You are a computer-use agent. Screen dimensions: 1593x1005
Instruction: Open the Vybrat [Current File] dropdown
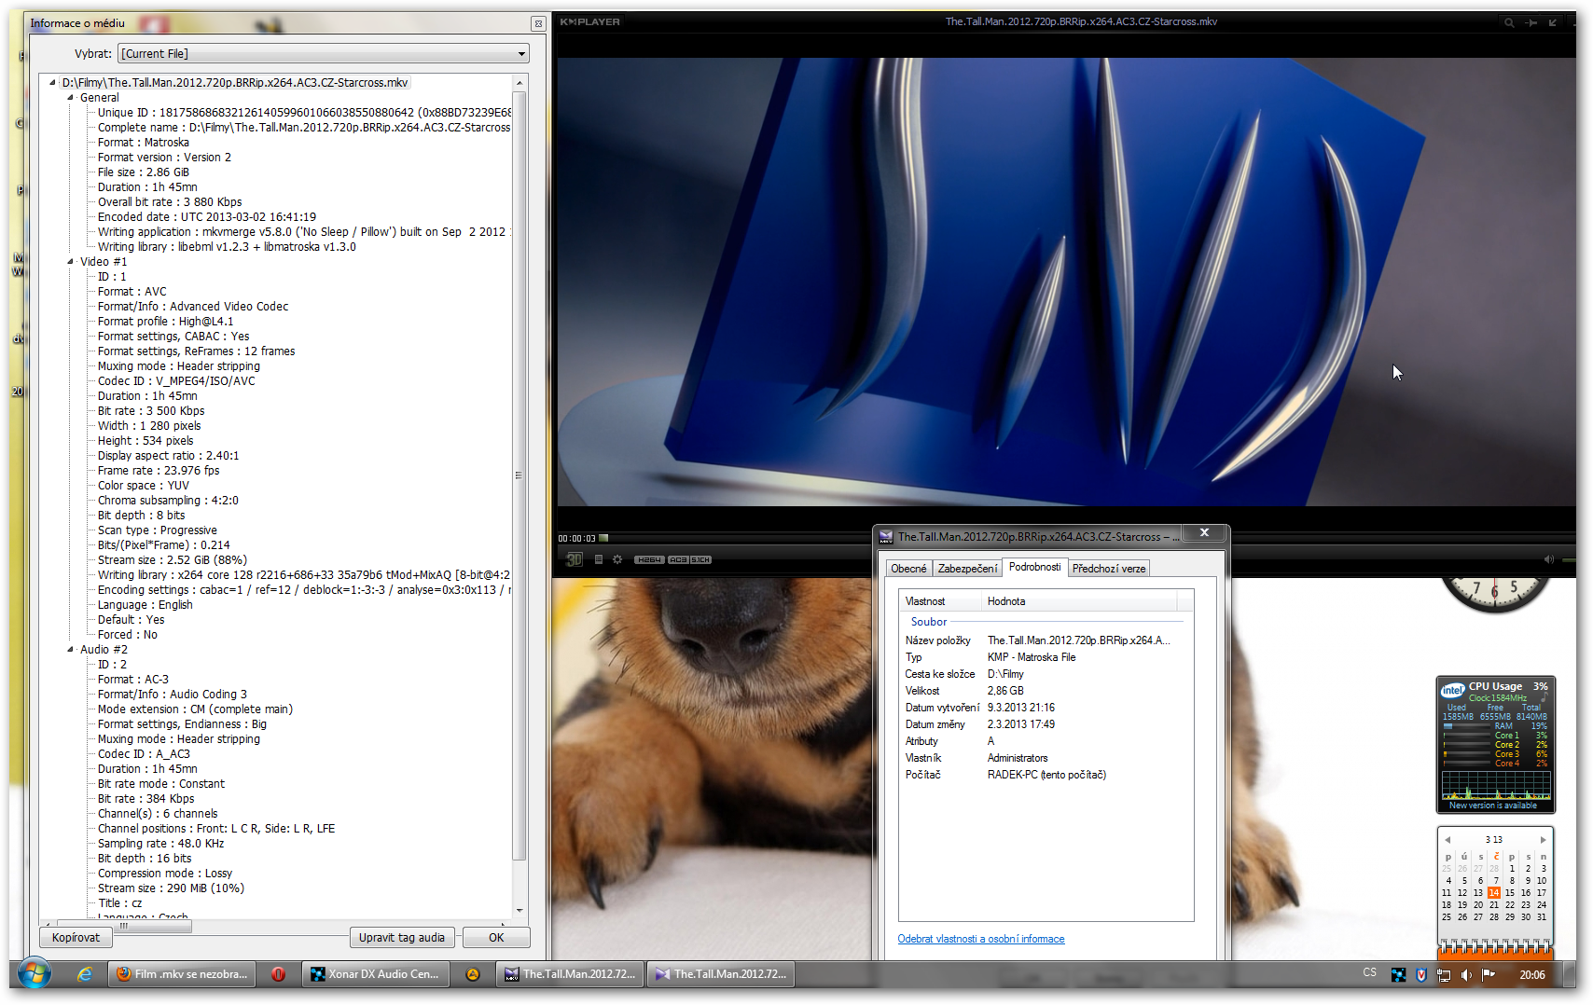324,54
